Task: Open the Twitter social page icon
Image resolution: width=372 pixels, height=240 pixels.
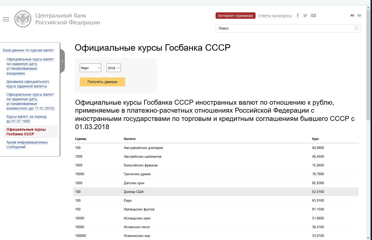Action: 305,16
